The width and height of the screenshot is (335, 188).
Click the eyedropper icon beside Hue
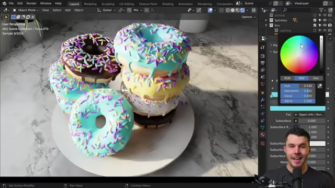click(x=320, y=86)
